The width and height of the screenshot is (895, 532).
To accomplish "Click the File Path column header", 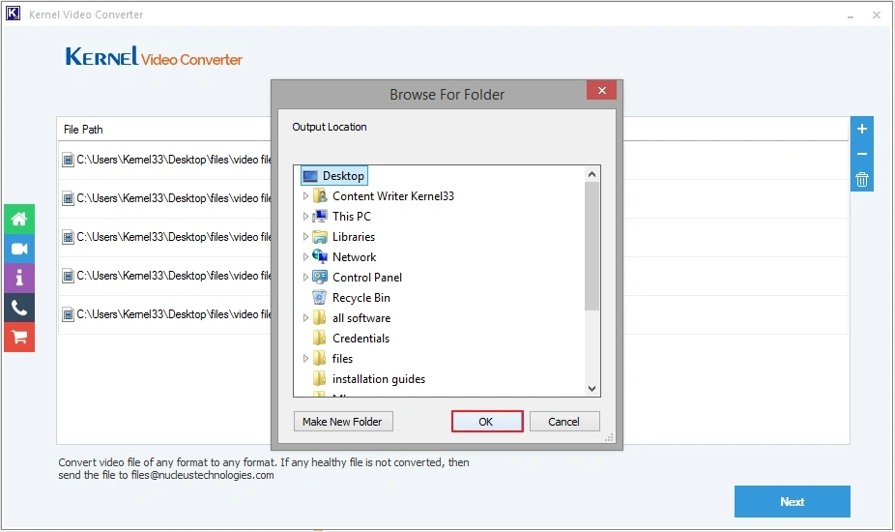I will tap(83, 130).
